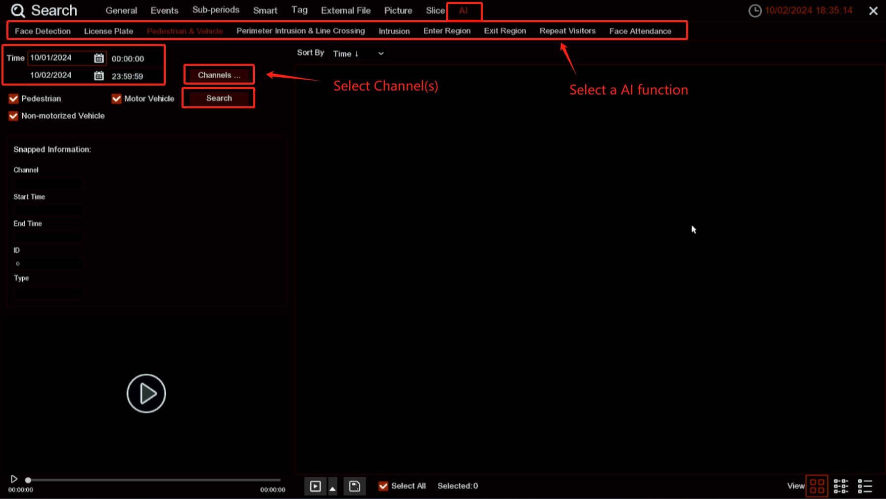Switch to detailed grid list view
Viewport: 886px width, 499px height.
point(841,486)
